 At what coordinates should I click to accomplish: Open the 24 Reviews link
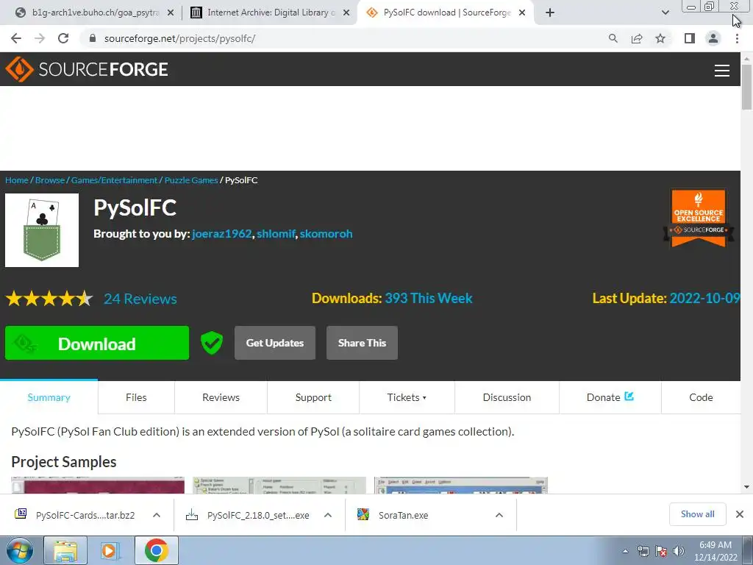[x=140, y=299]
